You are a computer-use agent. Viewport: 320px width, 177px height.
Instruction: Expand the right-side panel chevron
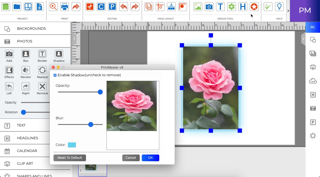point(303,39)
